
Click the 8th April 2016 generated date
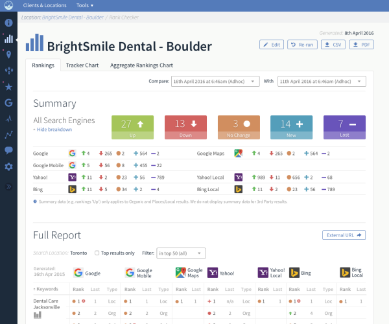point(359,33)
